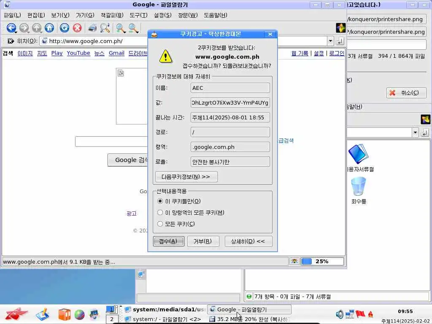Click the status bar security indicator icon

click(294, 261)
